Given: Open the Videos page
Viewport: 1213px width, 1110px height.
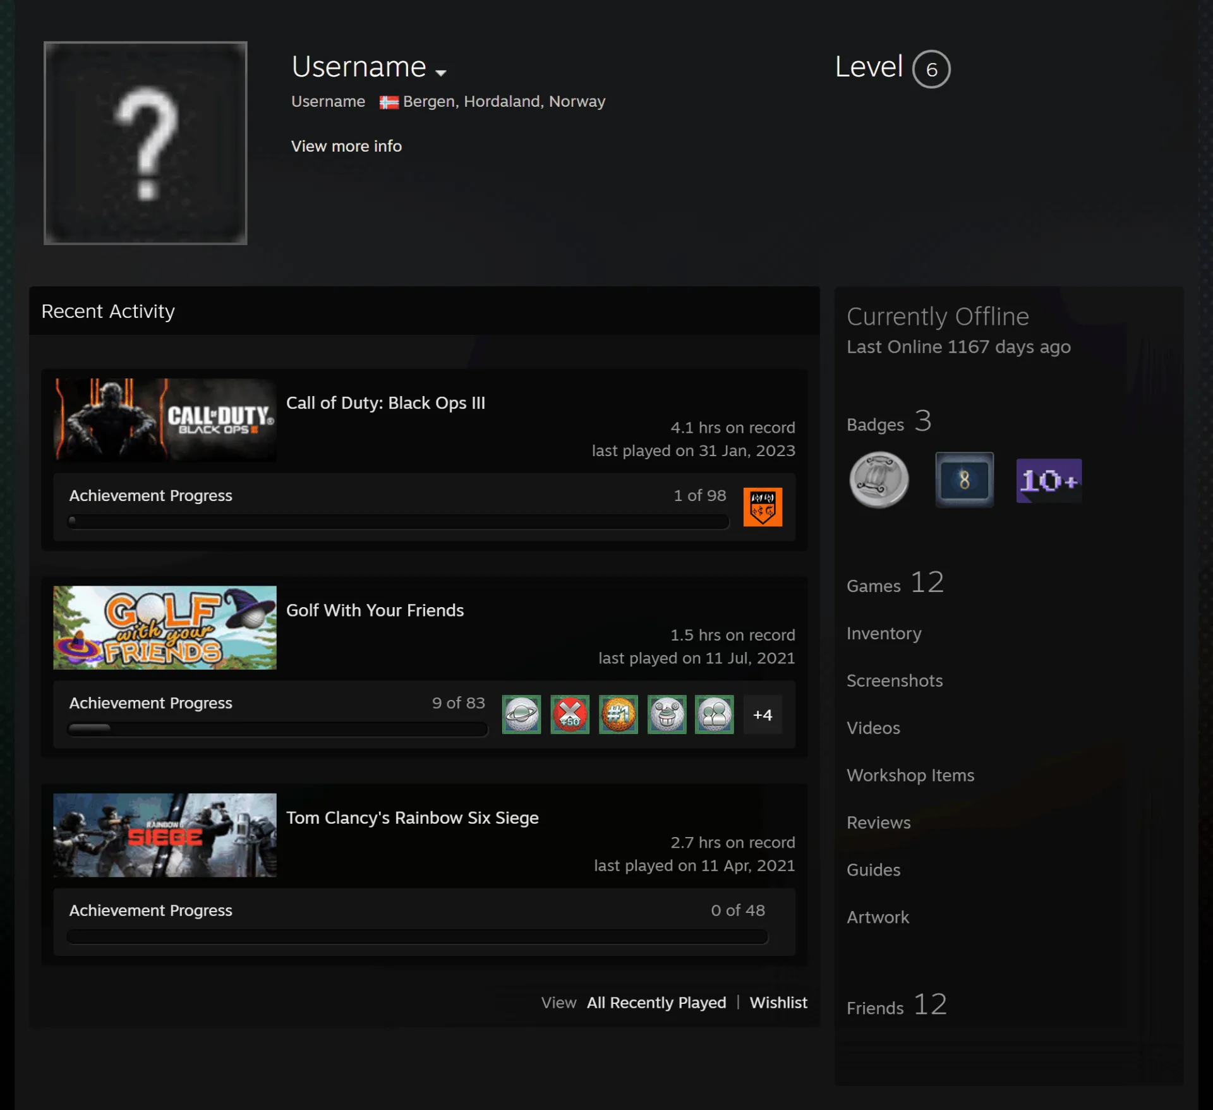Looking at the screenshot, I should click(x=873, y=728).
